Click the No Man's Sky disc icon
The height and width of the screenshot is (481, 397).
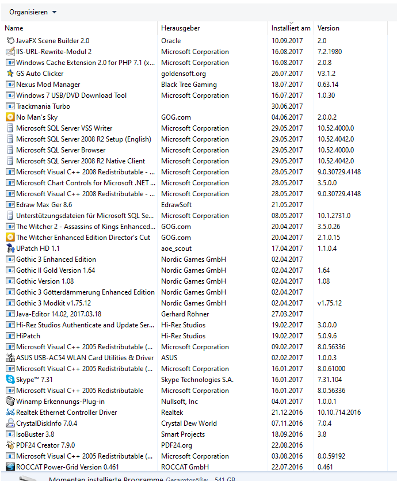pos(10,117)
